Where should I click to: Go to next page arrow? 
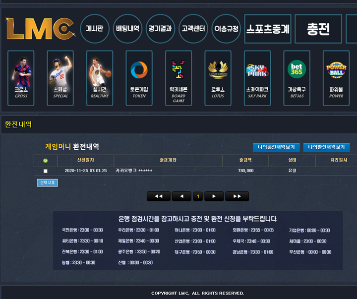point(214,196)
